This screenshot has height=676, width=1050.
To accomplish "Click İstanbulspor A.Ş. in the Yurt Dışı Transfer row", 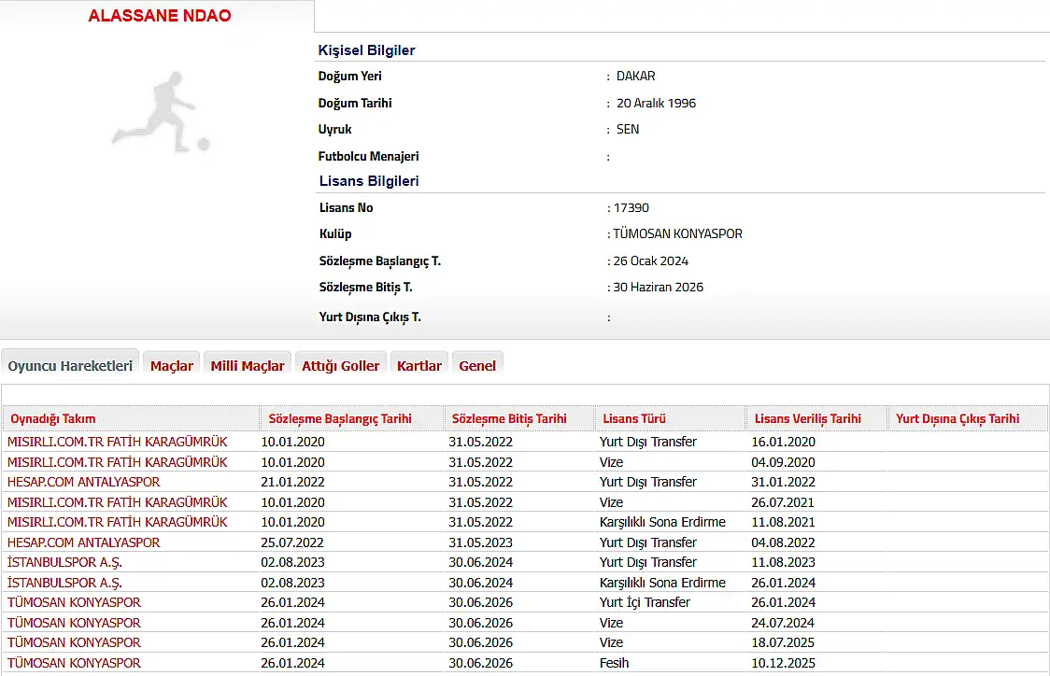I will pos(64,562).
